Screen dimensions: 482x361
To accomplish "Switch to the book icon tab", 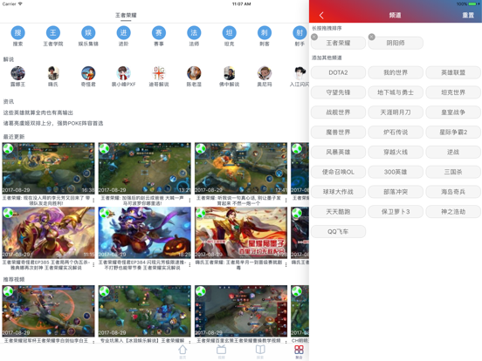I will point(260,351).
